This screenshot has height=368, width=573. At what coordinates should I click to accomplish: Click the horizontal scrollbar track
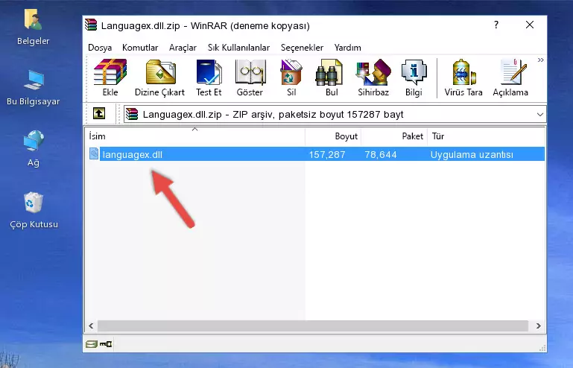tap(313, 326)
